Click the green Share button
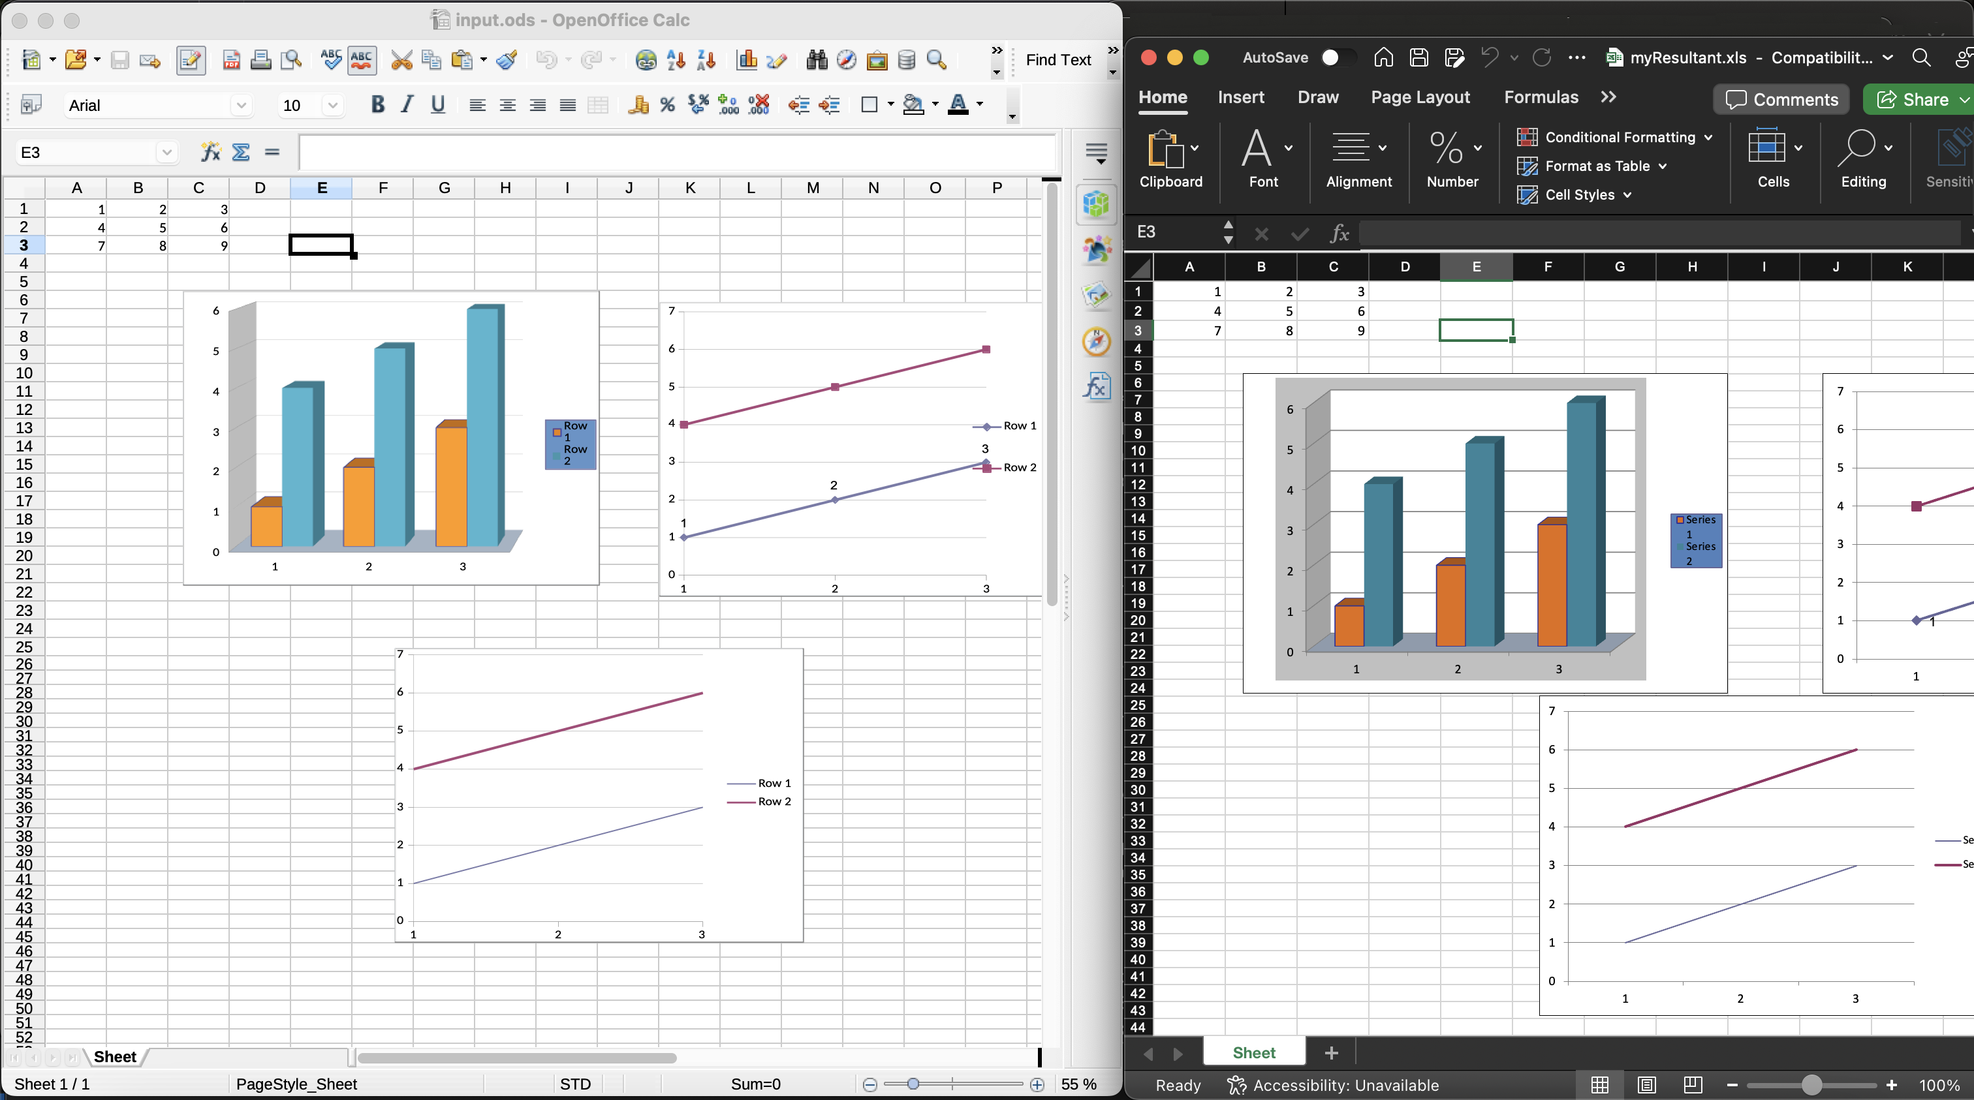 pos(1913,99)
